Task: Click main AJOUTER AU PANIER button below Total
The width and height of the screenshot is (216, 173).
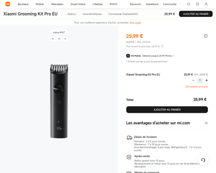Action: pyautogui.click(x=167, y=110)
